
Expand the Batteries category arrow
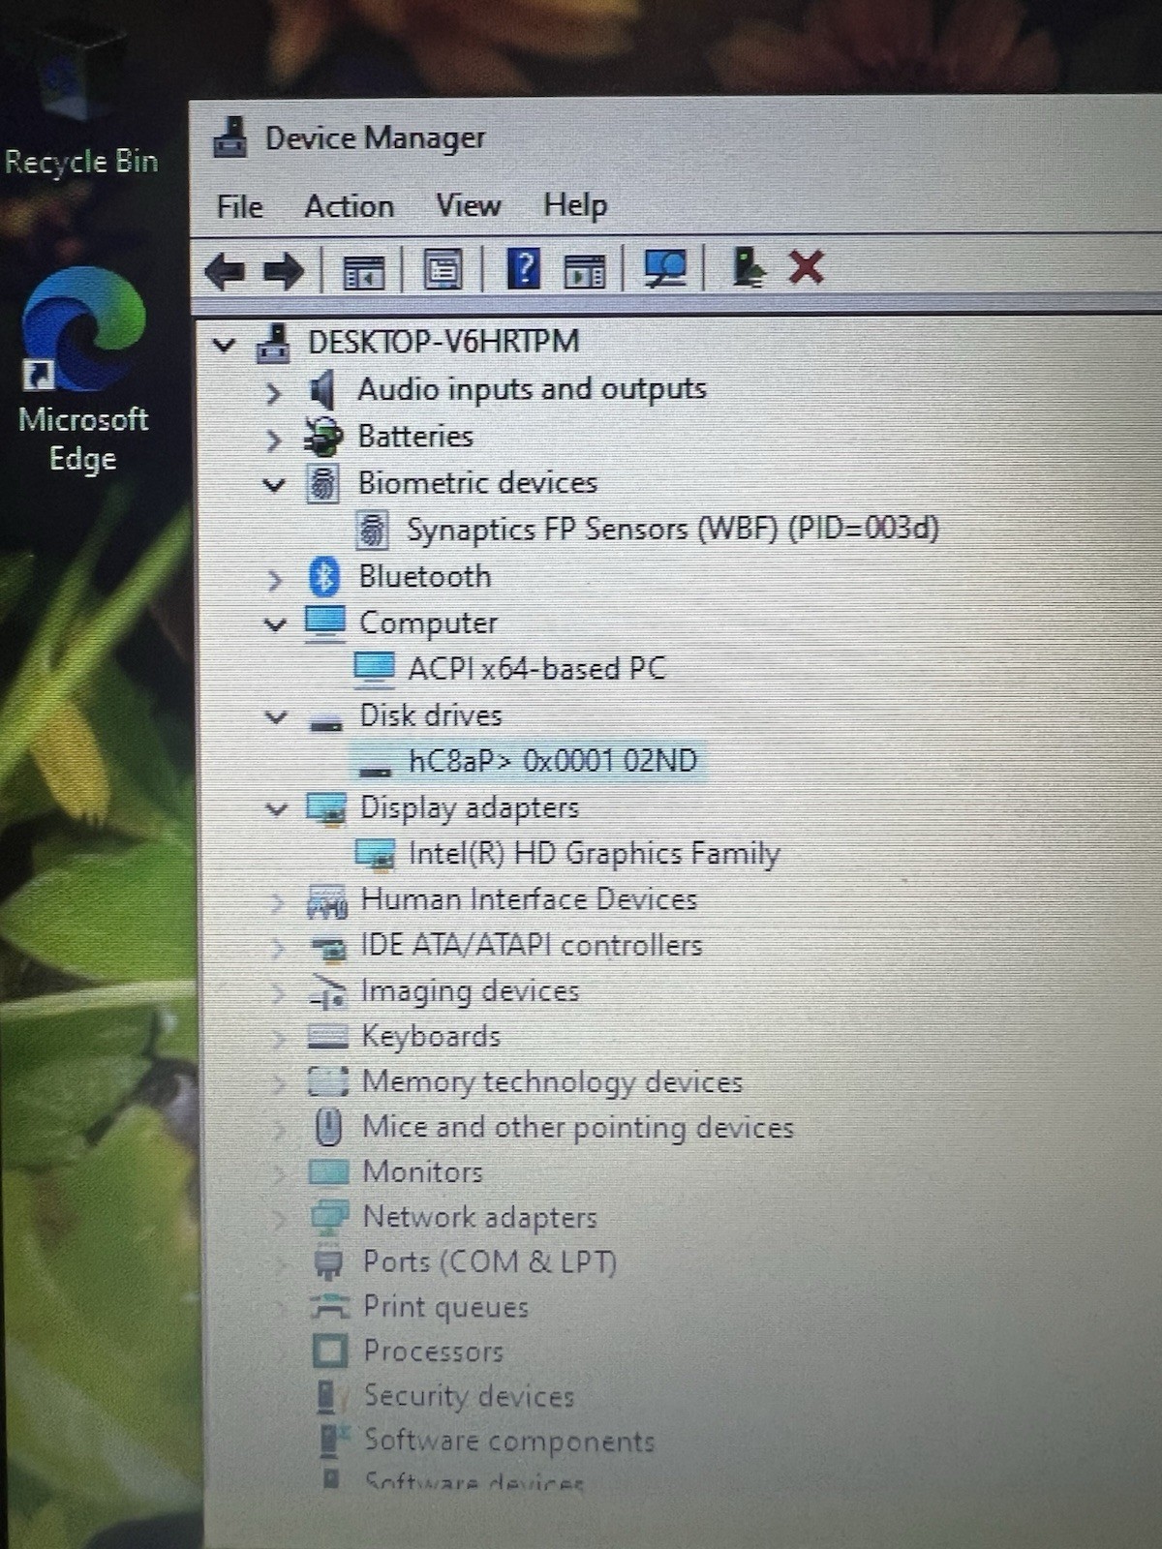pyautogui.click(x=274, y=440)
